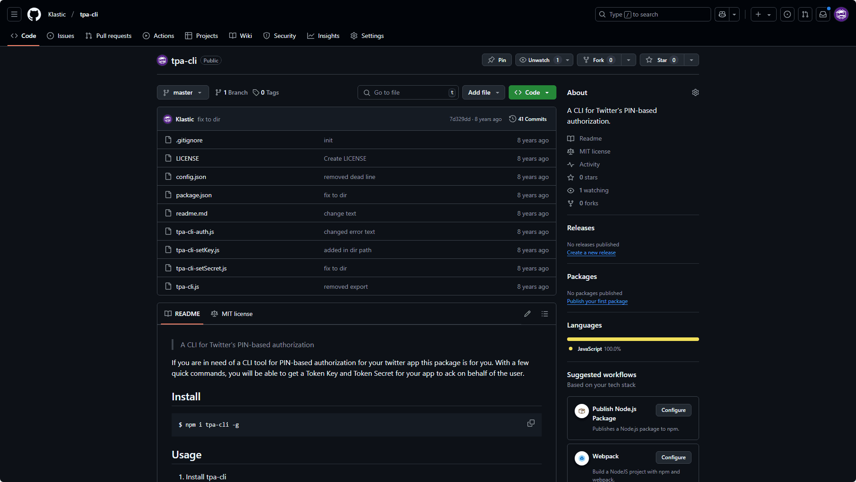The image size is (856, 482).
Task: Pin the tpa-cli repository
Action: [x=497, y=60]
